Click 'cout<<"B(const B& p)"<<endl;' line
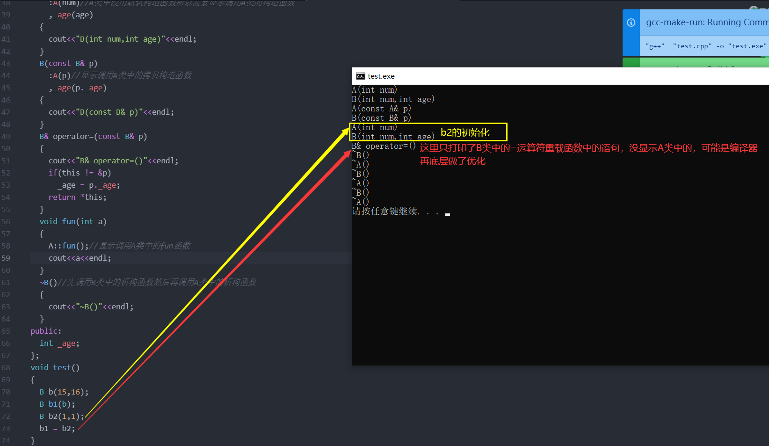 coord(111,112)
